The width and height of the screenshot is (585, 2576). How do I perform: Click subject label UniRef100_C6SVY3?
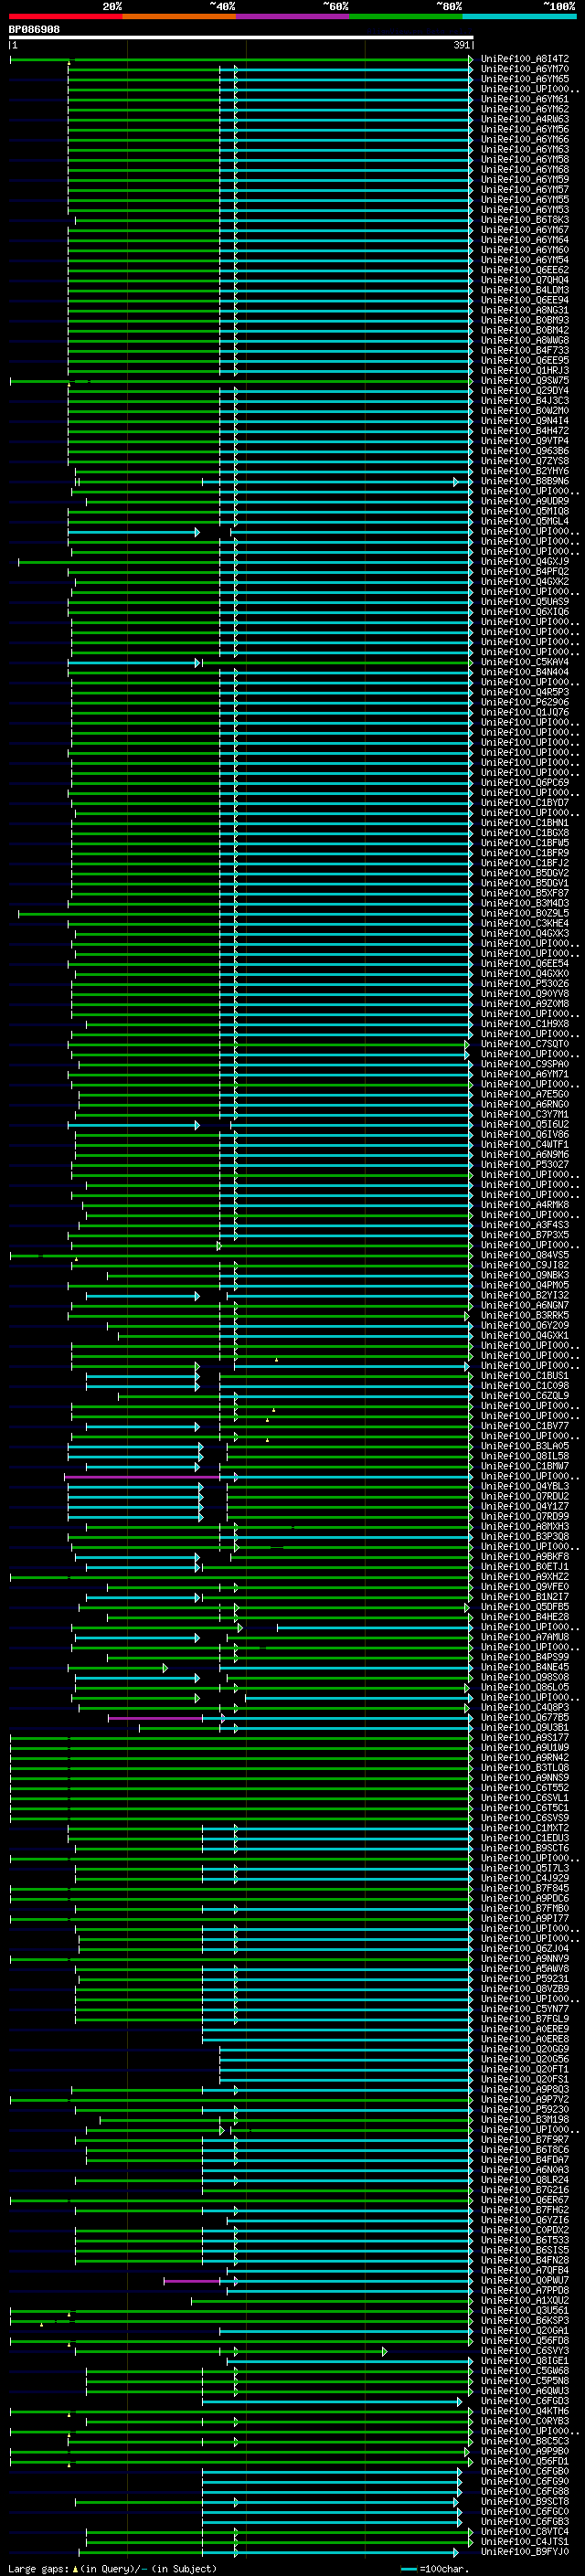click(525, 2350)
